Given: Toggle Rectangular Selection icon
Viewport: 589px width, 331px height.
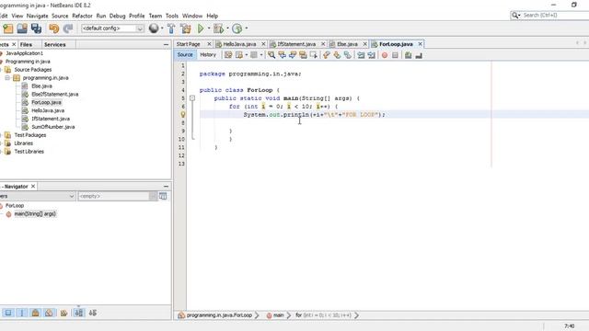Looking at the screenshot, I should pyautogui.click(x=313, y=55).
